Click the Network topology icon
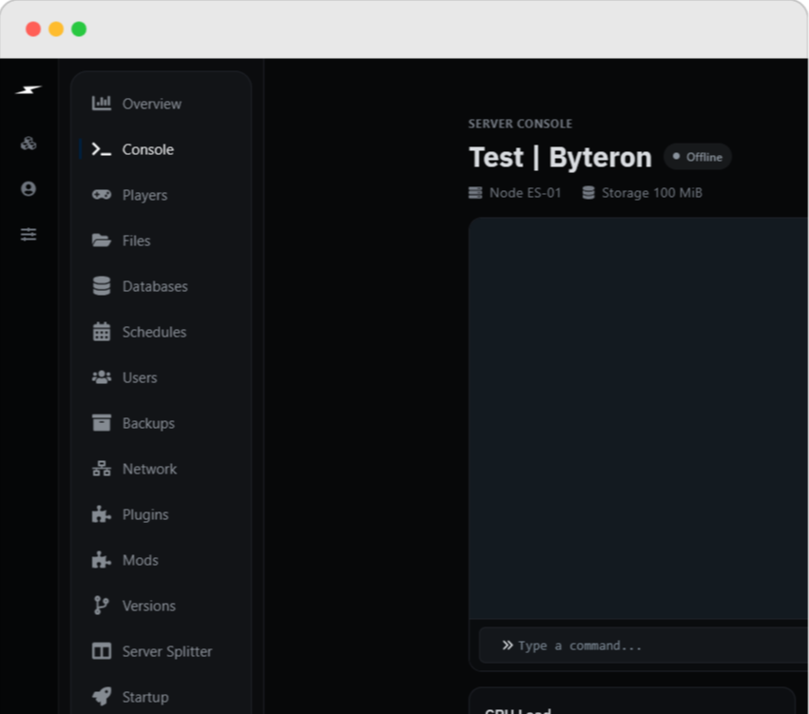The width and height of the screenshot is (809, 714). pos(101,469)
